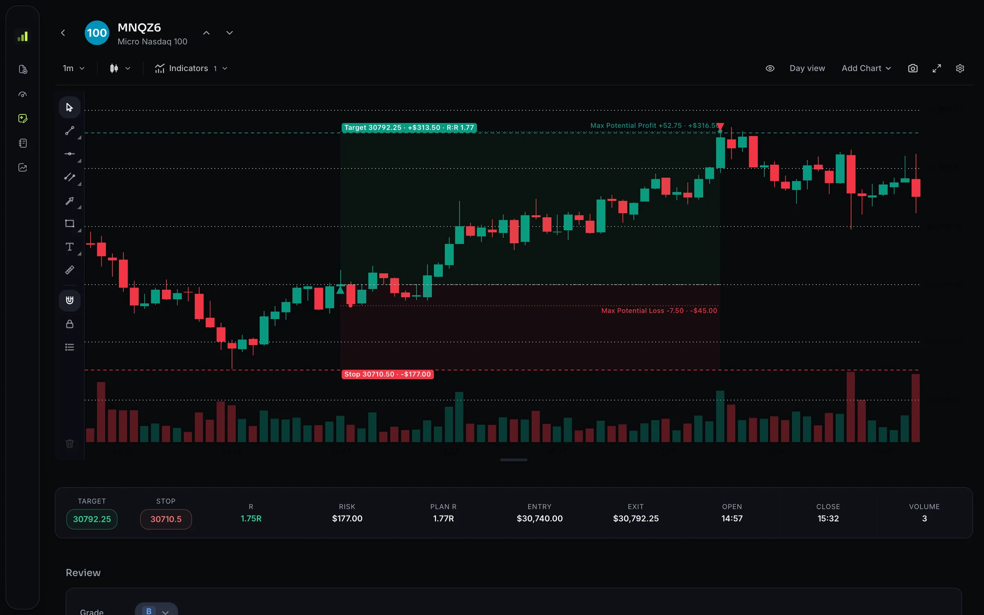The width and height of the screenshot is (984, 615).
Task: Edit the Stop 30710.5 field
Action: pyautogui.click(x=166, y=519)
